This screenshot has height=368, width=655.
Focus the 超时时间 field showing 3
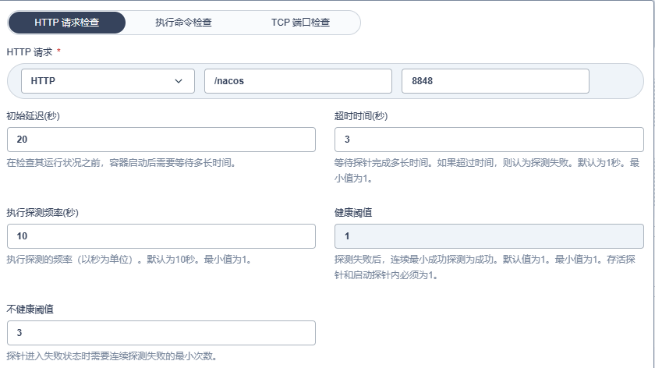click(488, 140)
